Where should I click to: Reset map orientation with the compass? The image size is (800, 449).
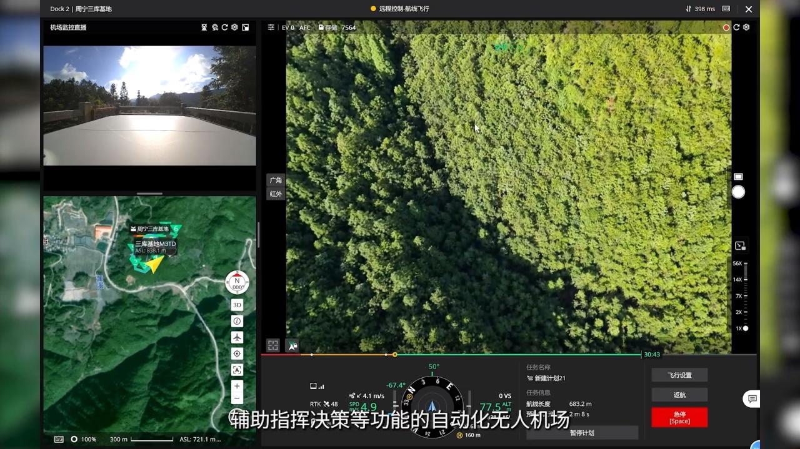[237, 283]
